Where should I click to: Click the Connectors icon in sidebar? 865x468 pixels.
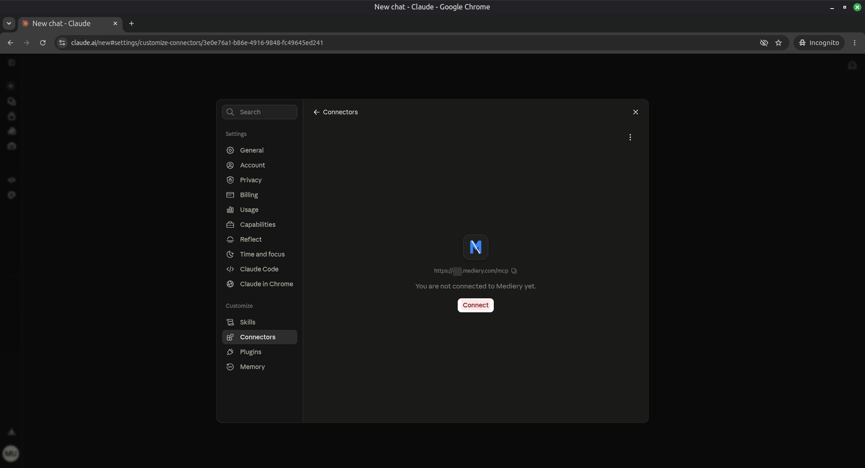(230, 337)
